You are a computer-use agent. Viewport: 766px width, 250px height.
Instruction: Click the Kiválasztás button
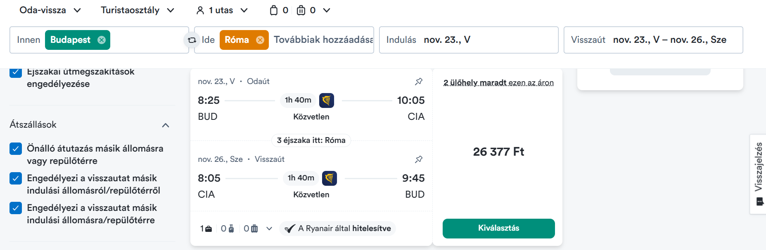pos(498,228)
